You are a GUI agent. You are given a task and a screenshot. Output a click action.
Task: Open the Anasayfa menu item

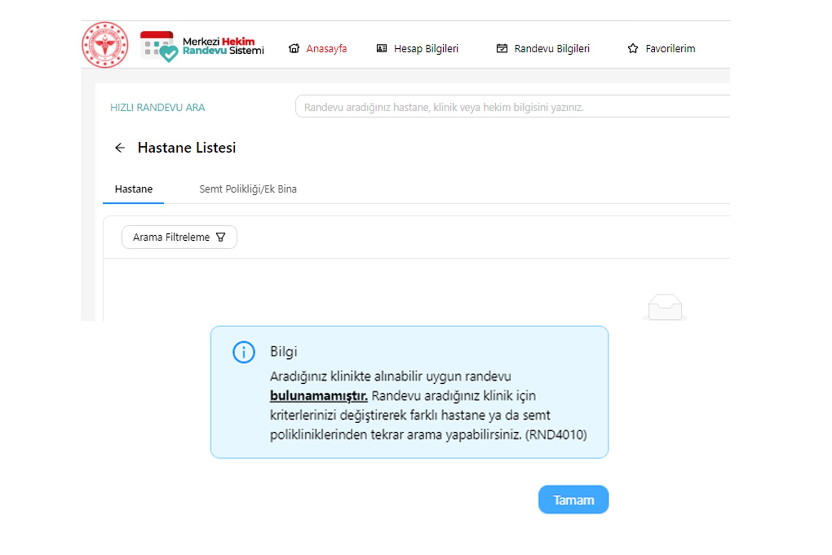pyautogui.click(x=326, y=49)
